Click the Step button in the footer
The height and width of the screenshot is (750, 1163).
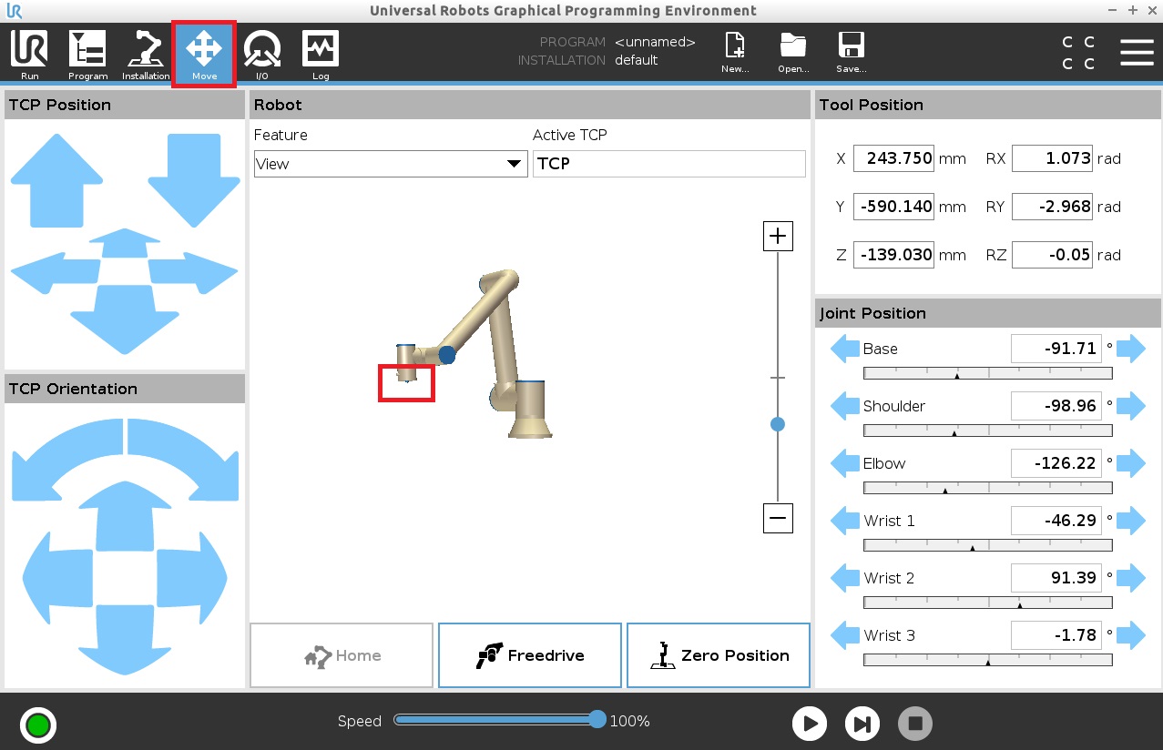coord(862,724)
